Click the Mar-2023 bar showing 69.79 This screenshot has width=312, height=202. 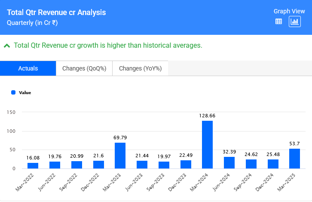(x=120, y=156)
